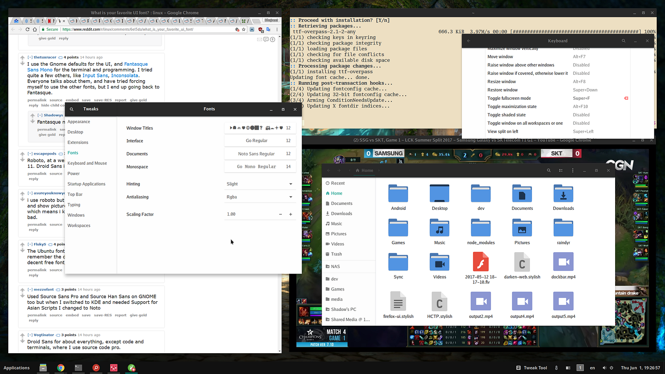
Task: Open the three-dot menu in Files window
Action: (573, 170)
